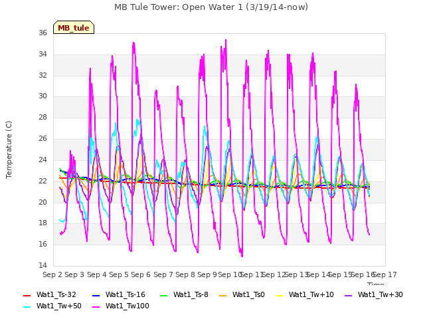425x319 pixels.
Task: Click the 22 y-axis tick label
Action: (x=42, y=181)
